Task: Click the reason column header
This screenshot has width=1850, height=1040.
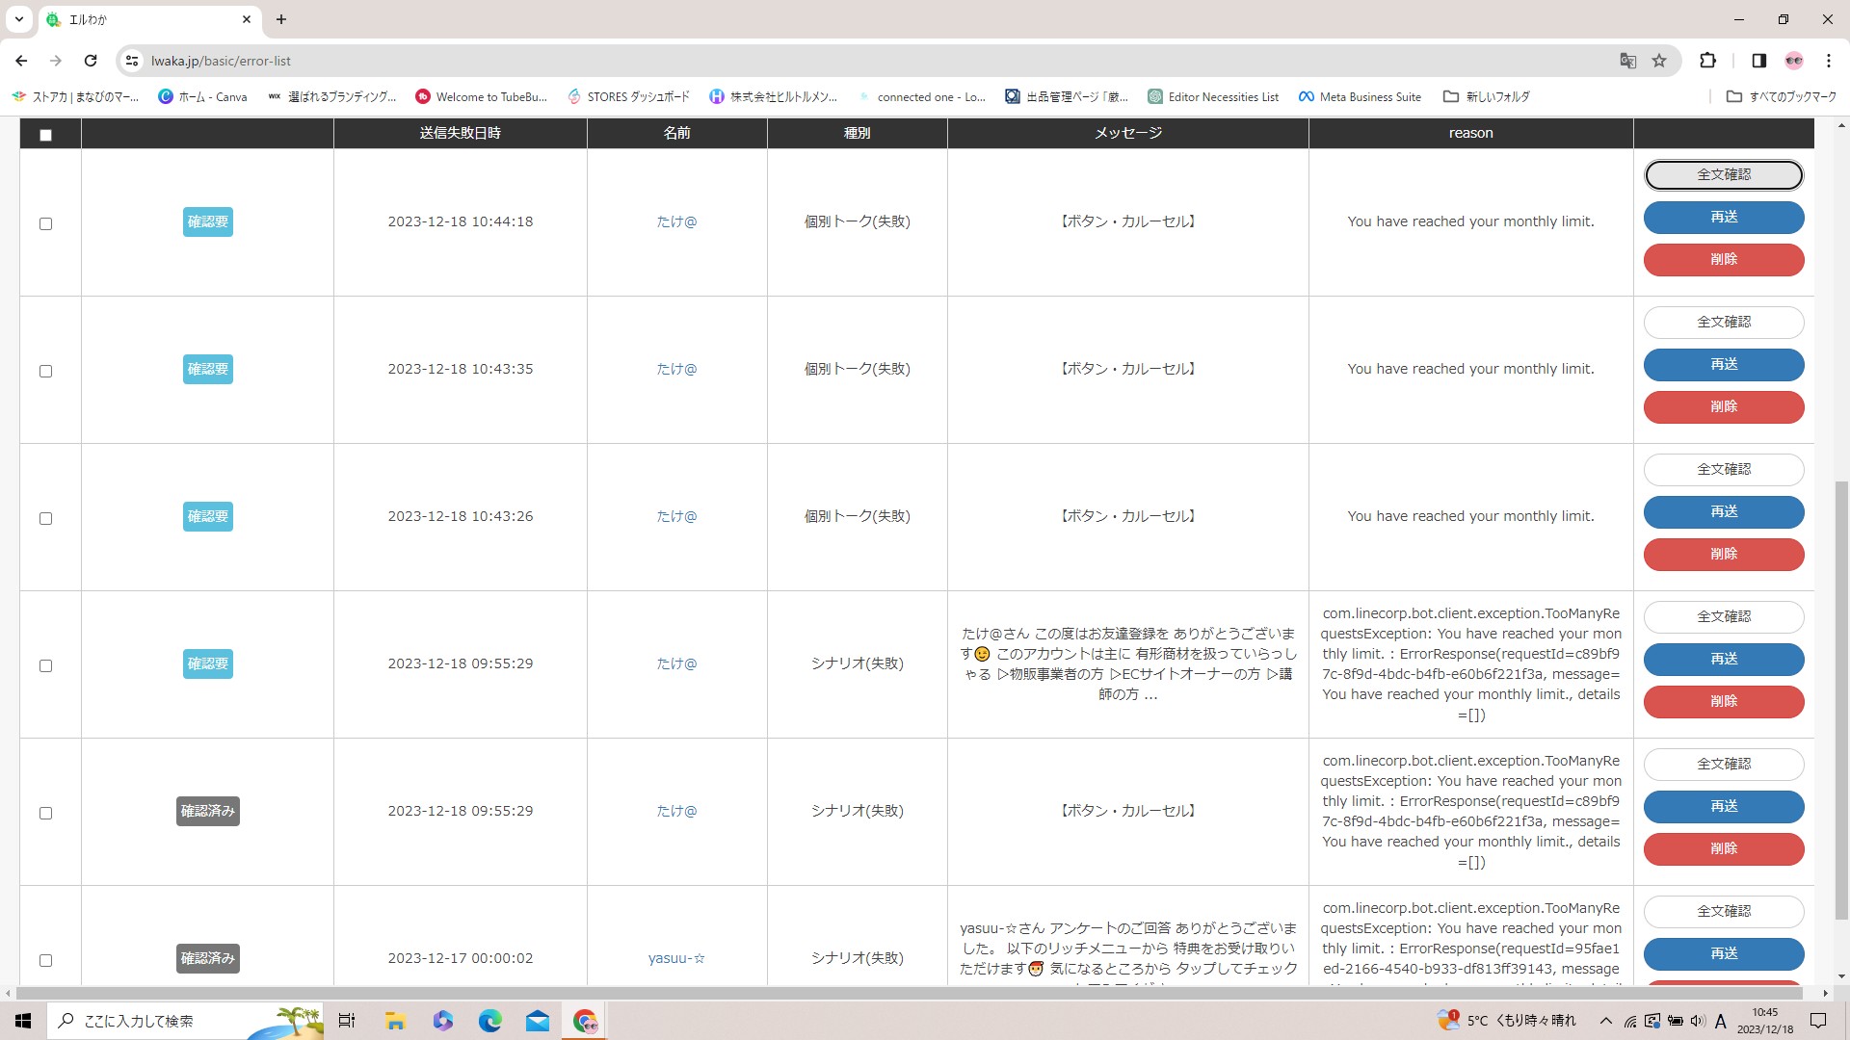Action: click(1470, 133)
